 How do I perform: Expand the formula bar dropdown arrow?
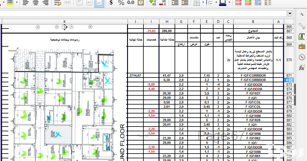(290, 14)
